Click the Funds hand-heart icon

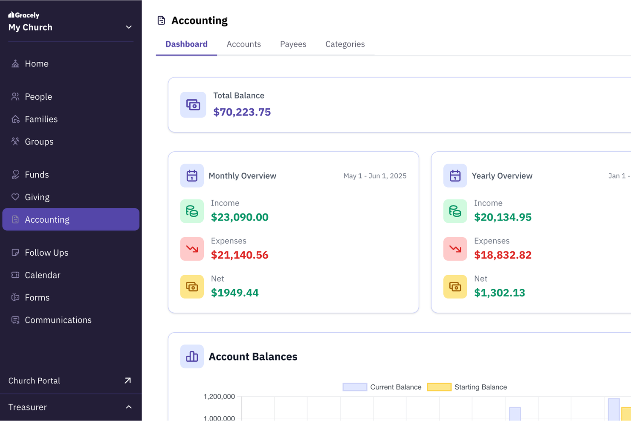pos(15,174)
